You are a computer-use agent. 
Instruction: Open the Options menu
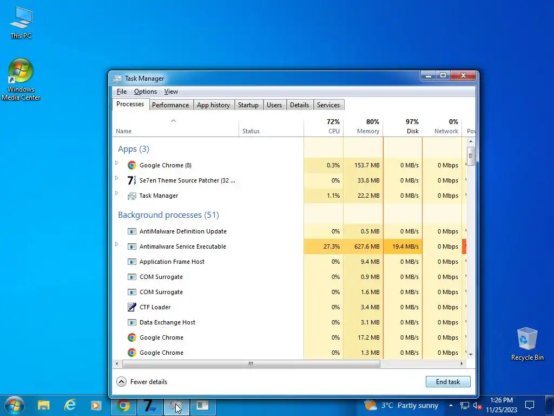(x=145, y=92)
